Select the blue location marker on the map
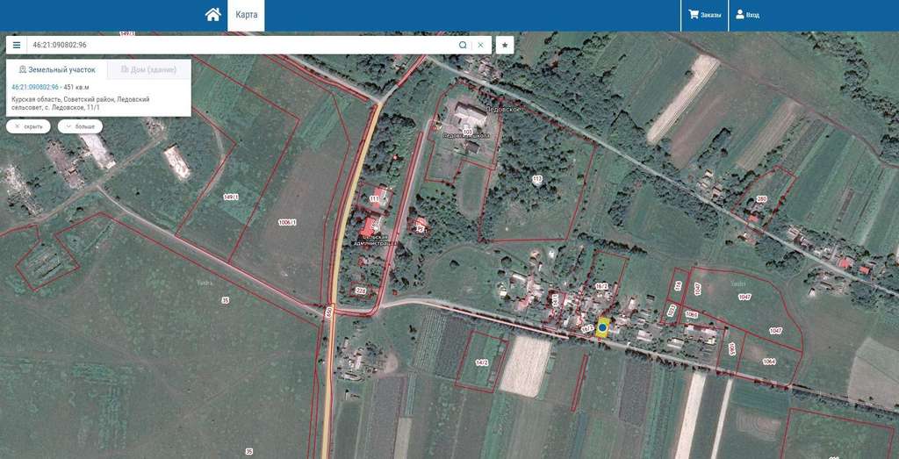The width and height of the screenshot is (899, 459). (x=602, y=328)
